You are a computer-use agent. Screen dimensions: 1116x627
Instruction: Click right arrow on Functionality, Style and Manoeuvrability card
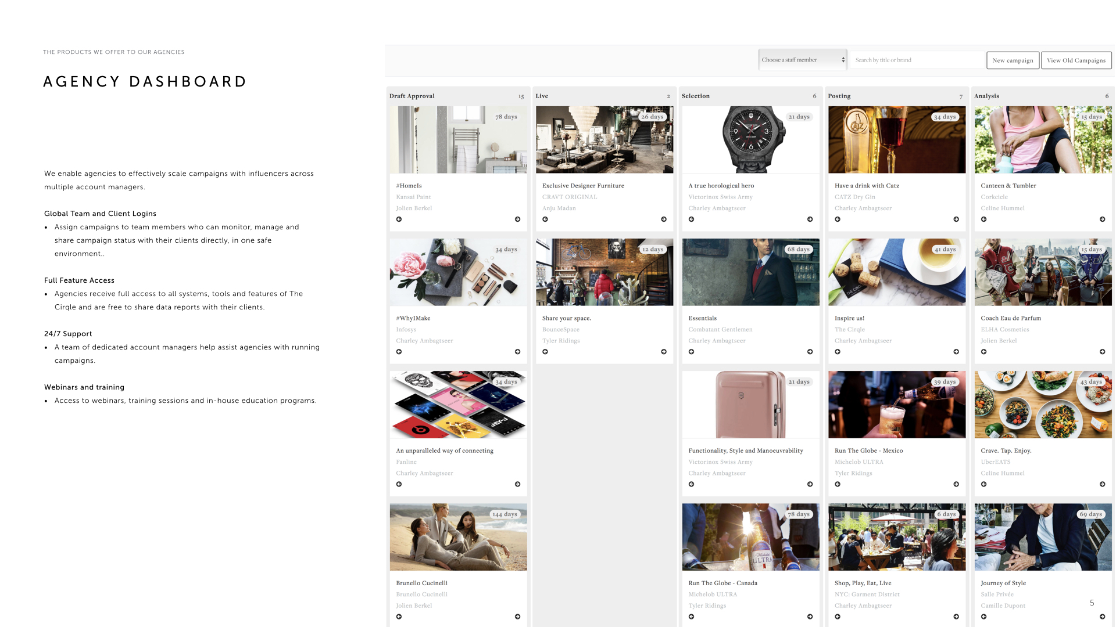point(810,484)
